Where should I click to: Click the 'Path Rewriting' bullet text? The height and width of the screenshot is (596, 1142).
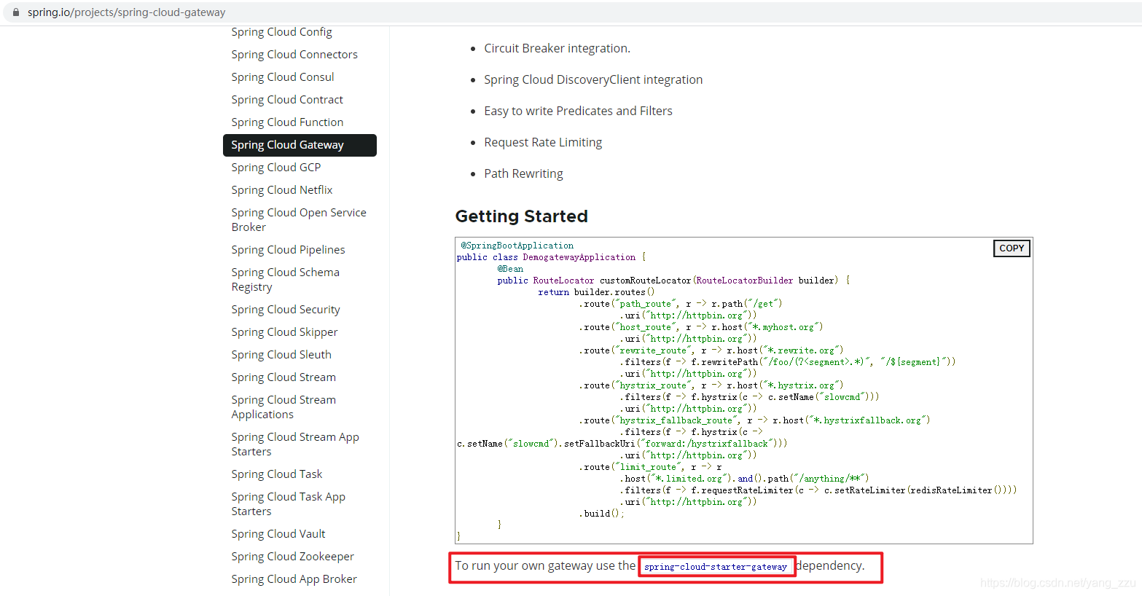[x=523, y=173]
